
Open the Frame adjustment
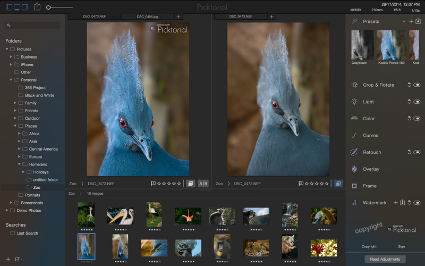pyautogui.click(x=369, y=186)
